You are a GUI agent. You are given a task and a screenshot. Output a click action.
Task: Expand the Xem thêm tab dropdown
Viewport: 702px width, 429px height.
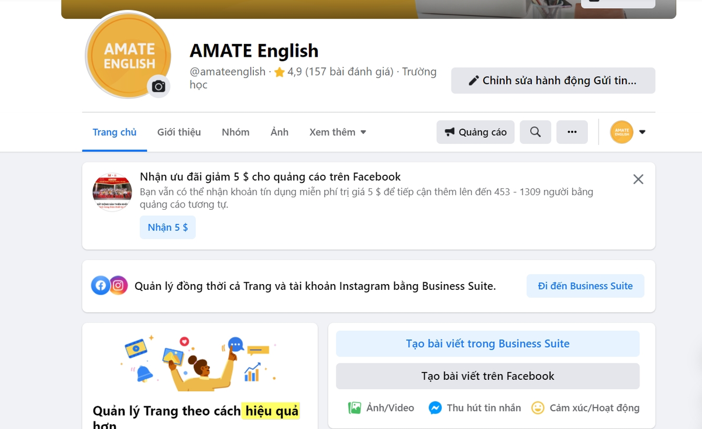pyautogui.click(x=338, y=132)
